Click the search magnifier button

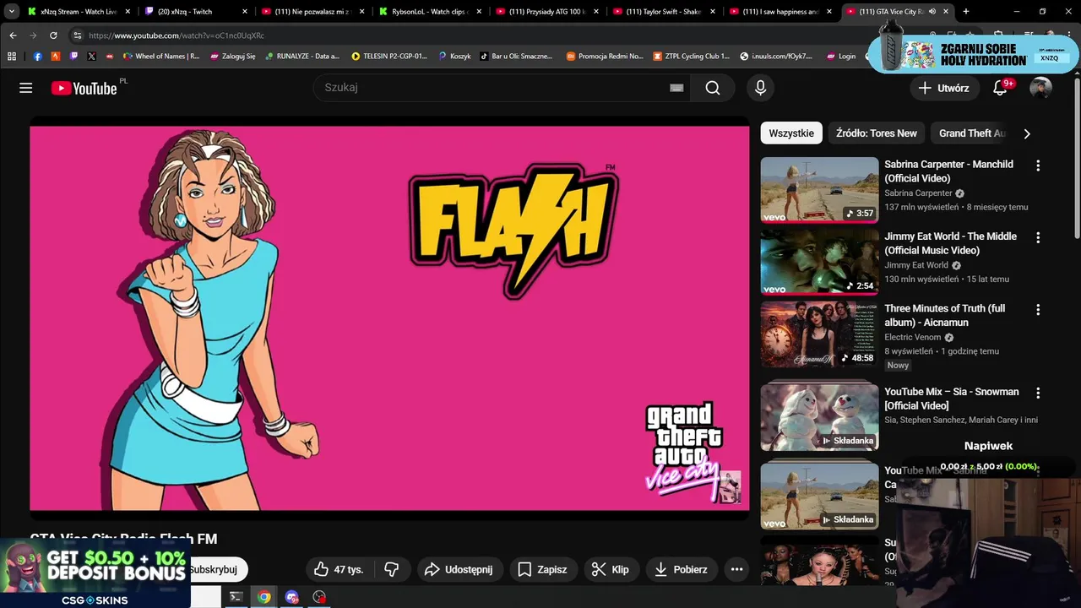tap(713, 88)
